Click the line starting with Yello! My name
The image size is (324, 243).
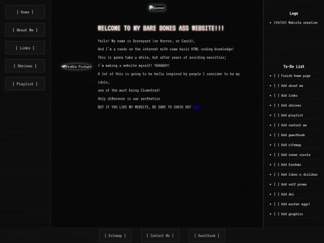tap(146, 41)
